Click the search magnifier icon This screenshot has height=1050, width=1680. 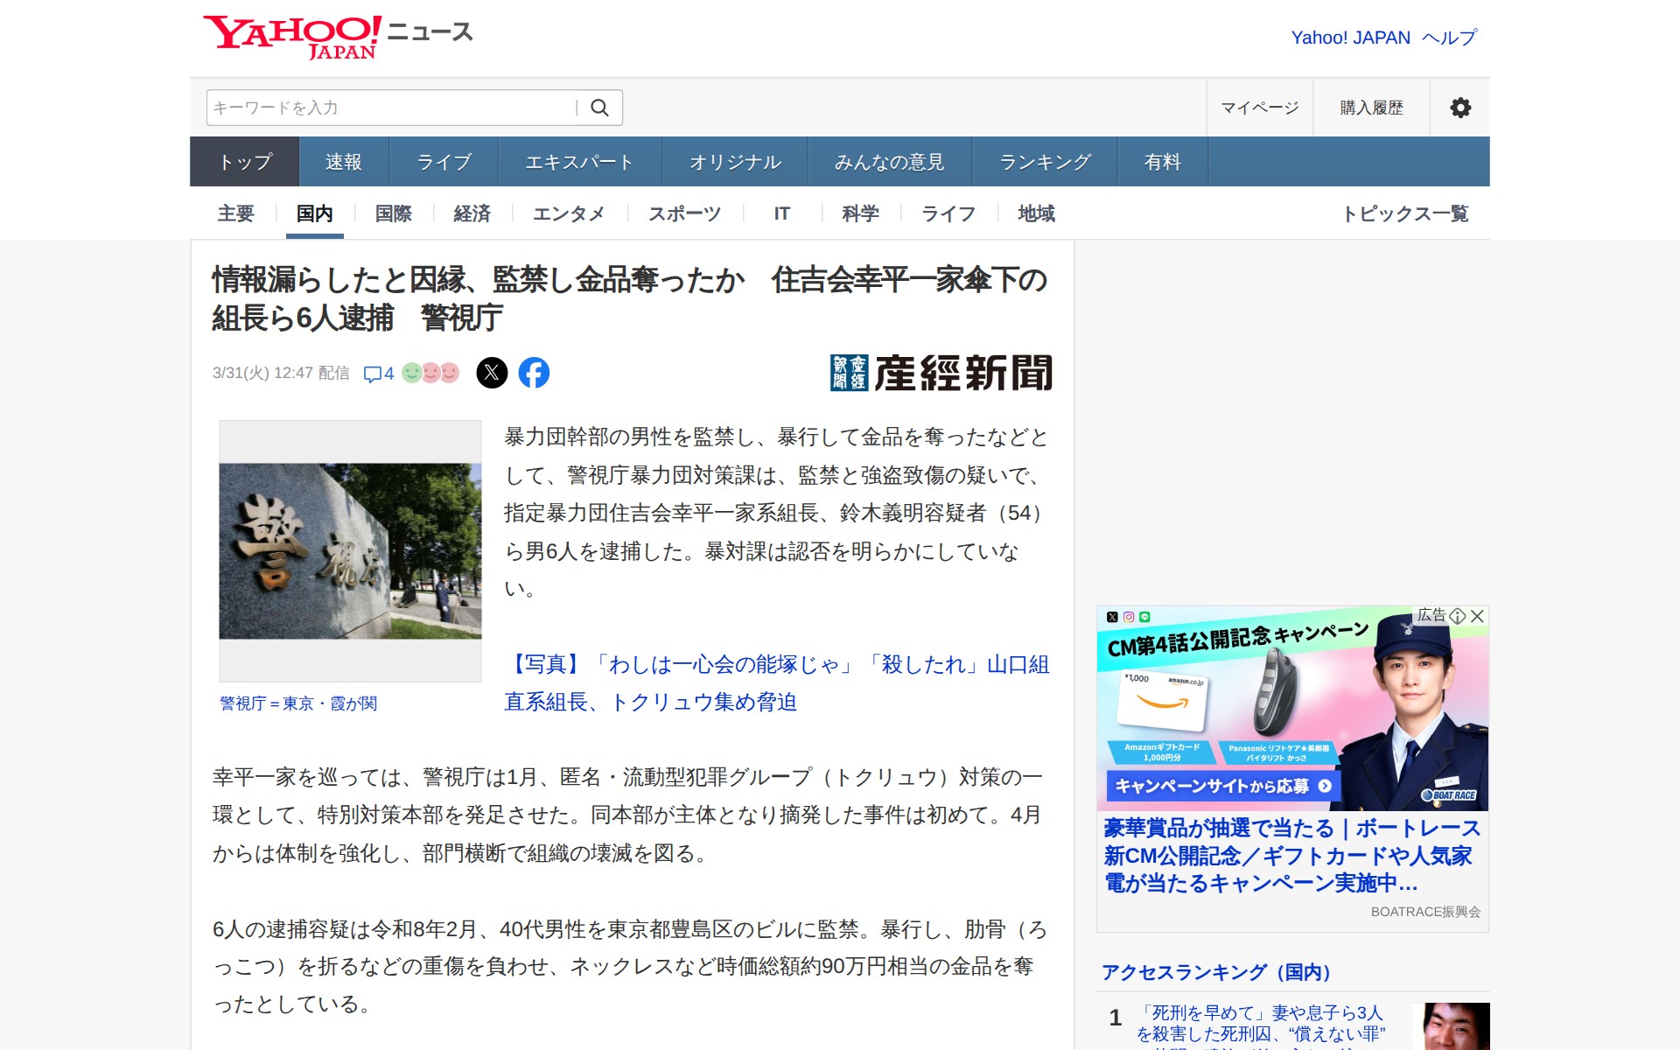click(599, 108)
